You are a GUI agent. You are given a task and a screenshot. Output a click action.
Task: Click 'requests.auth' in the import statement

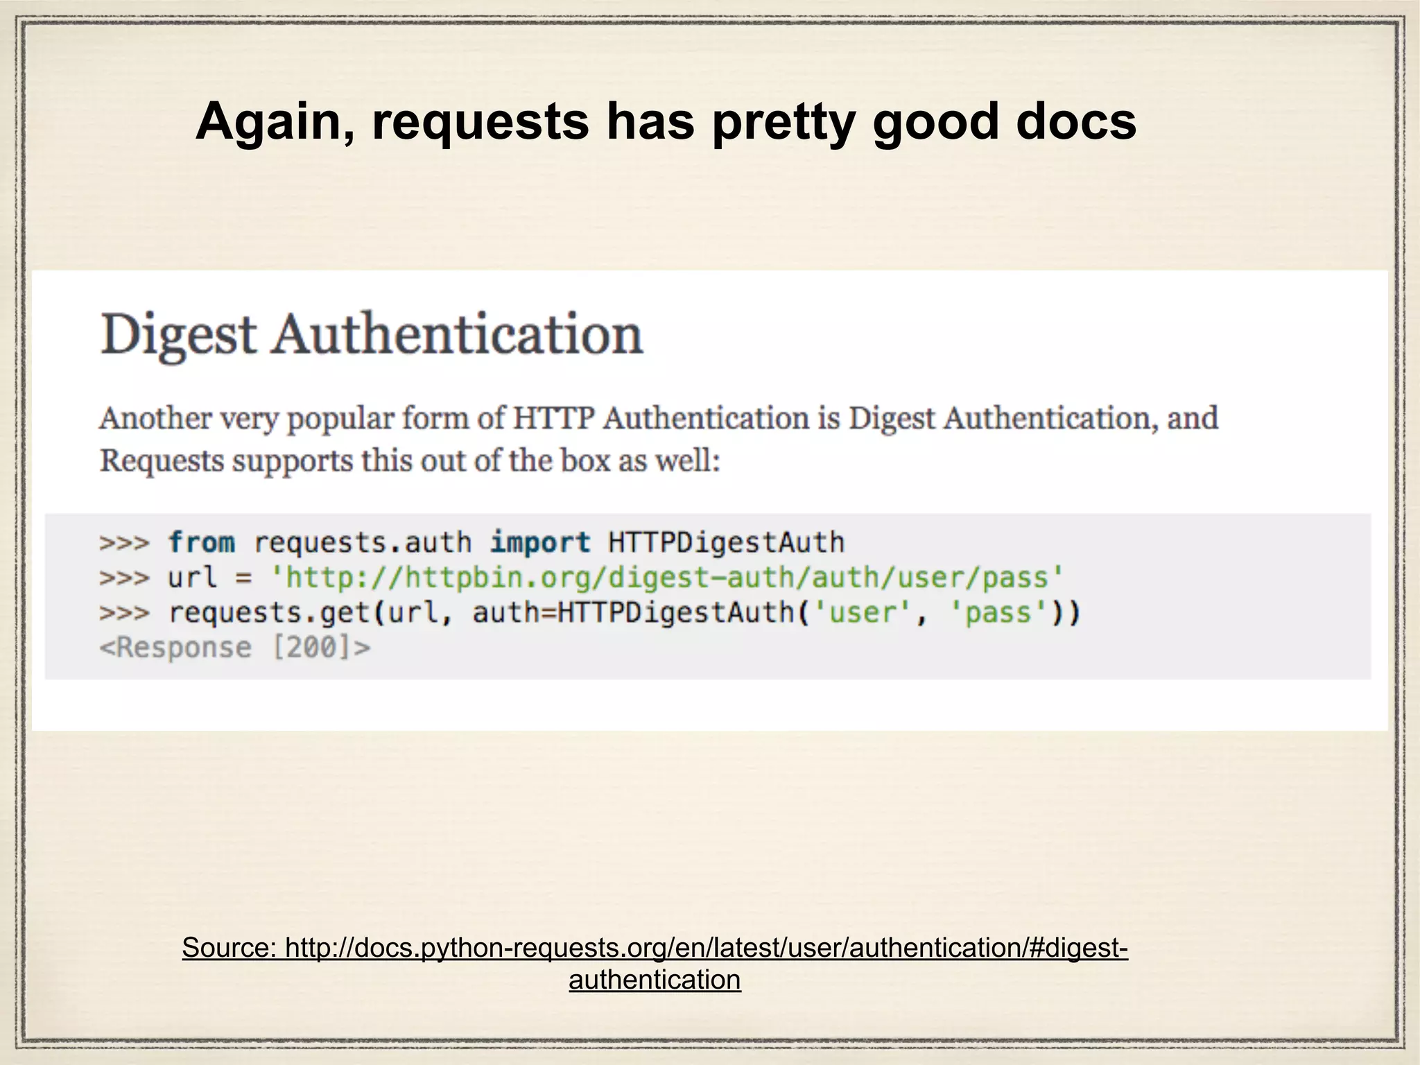[362, 542]
